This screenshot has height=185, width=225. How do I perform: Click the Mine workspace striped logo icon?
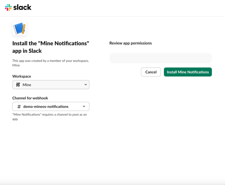coord(18,85)
